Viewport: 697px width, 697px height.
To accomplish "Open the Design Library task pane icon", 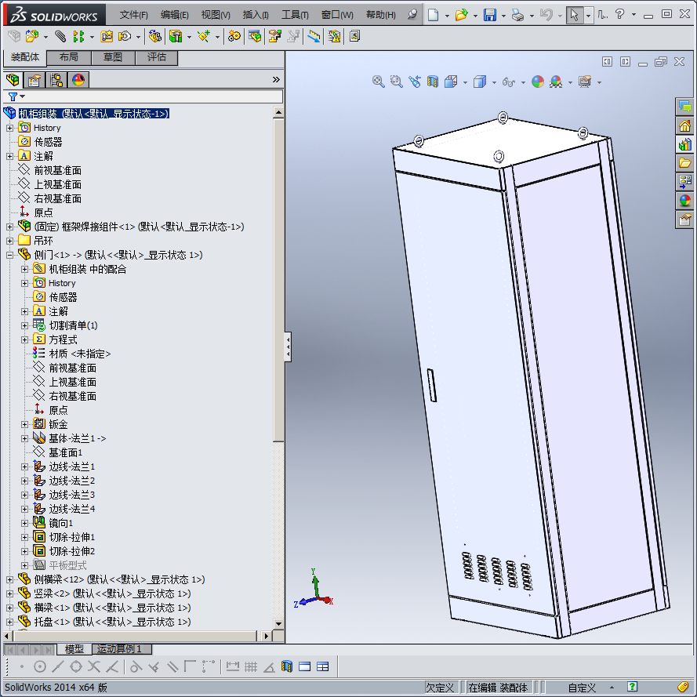I will [685, 144].
